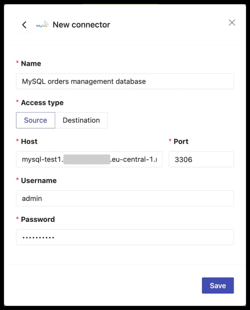Click the Password input field
This screenshot has width=250, height=310.
pos(125,237)
